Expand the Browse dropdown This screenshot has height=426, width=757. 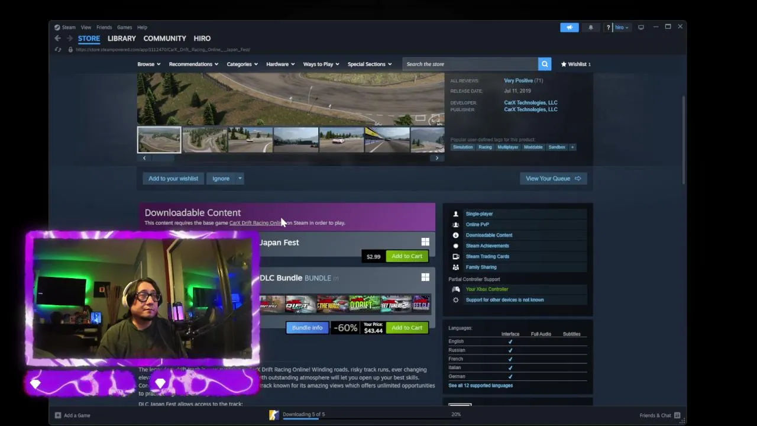pyautogui.click(x=148, y=64)
